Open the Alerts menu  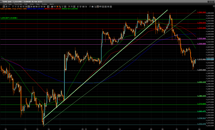52,4
